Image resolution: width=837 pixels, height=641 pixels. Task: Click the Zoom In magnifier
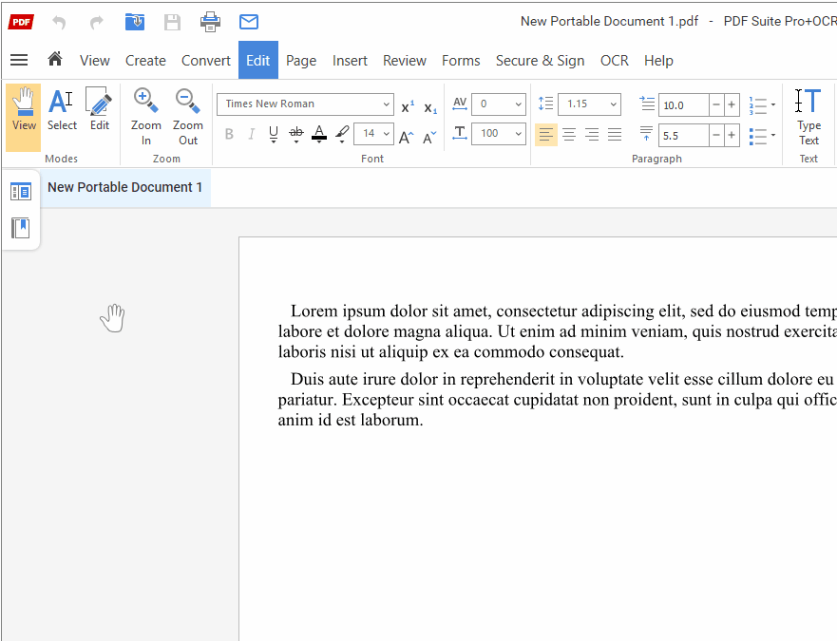point(145,117)
